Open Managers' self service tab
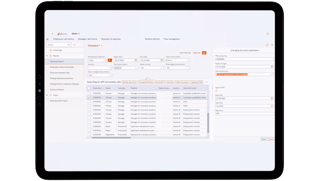This screenshot has height=181, width=323. pyautogui.click(x=87, y=39)
